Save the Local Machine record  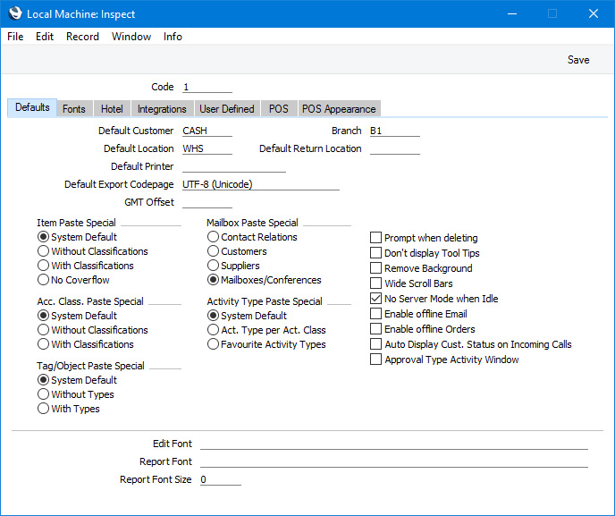click(x=578, y=60)
